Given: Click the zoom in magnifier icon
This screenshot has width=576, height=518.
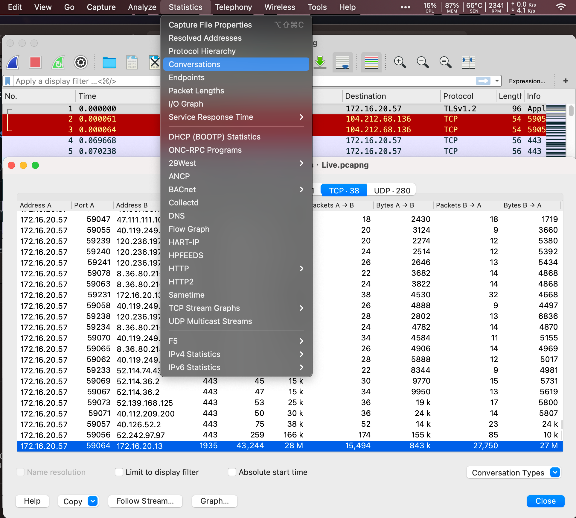Looking at the screenshot, I should (x=400, y=63).
